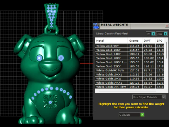Toggle the GV switch

(x=151, y=34)
